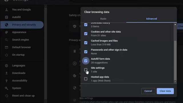The height and width of the screenshot is (103, 183).
Task: Click the Default browser window icon
Action: [x=7, y=47]
